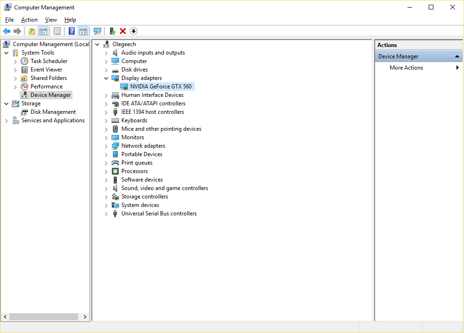The width and height of the screenshot is (464, 333).
Task: Click the IEEE 1394 host controllers icon
Action: tap(115, 112)
